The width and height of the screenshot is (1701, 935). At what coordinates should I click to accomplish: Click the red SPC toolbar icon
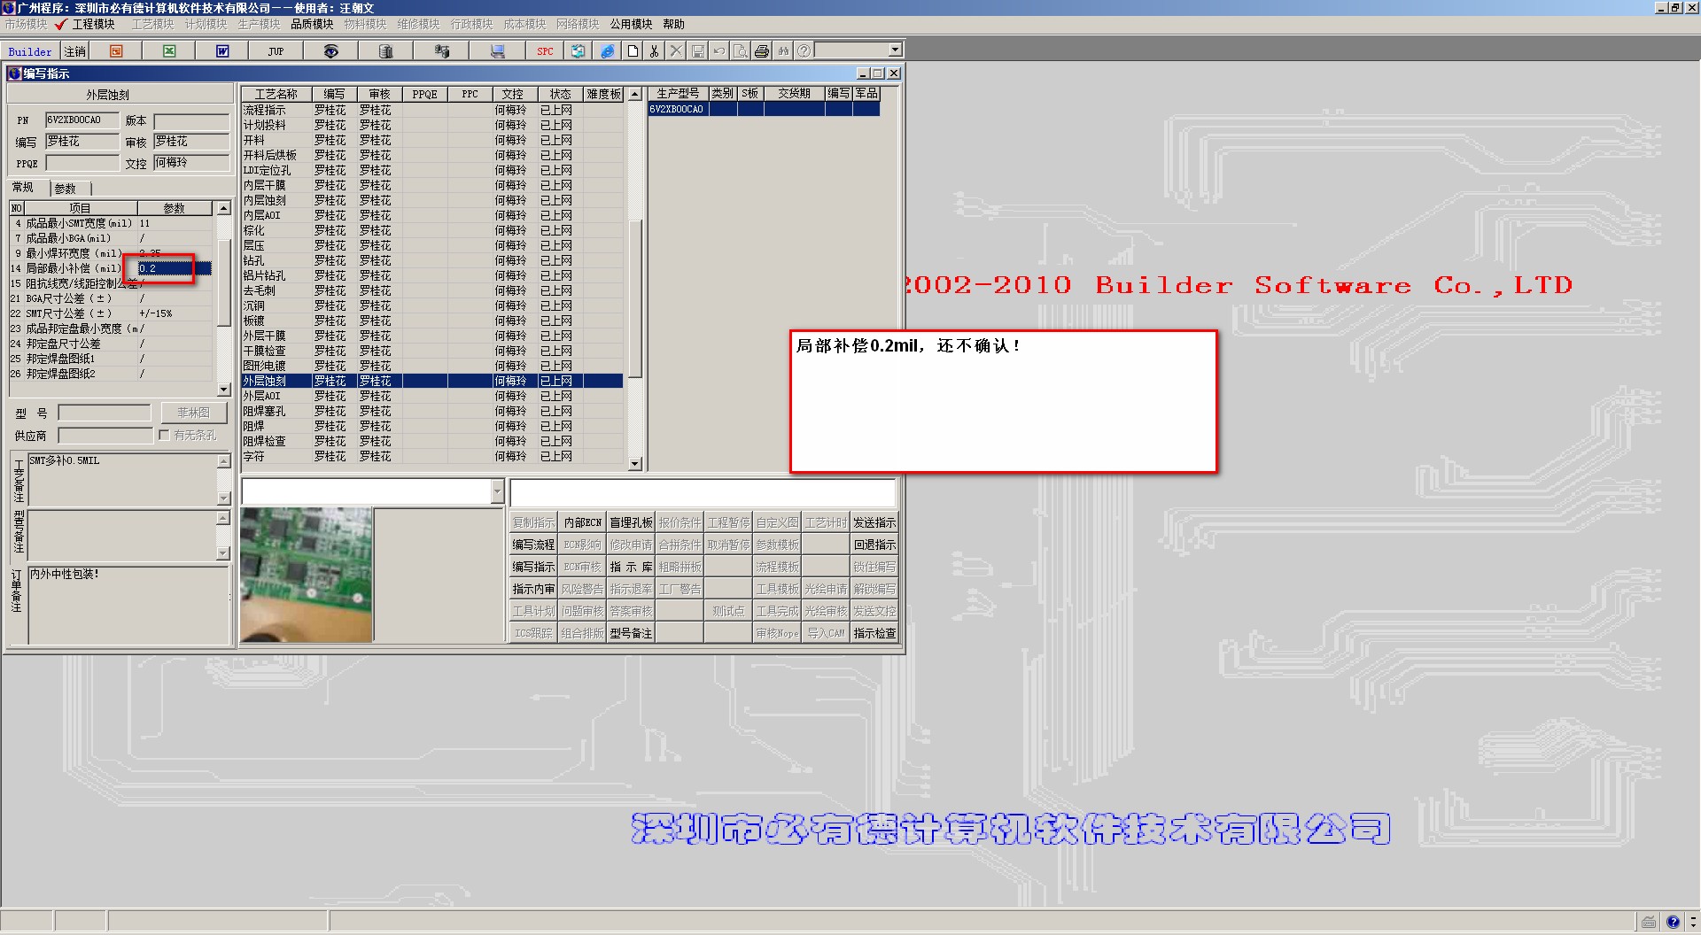tap(545, 51)
